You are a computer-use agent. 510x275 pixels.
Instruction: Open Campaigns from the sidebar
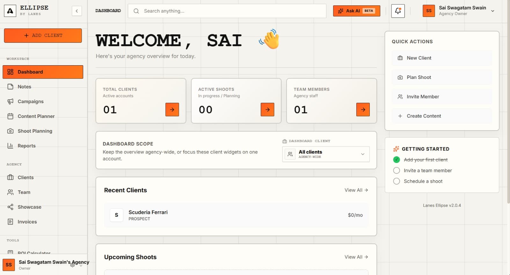tap(43, 102)
